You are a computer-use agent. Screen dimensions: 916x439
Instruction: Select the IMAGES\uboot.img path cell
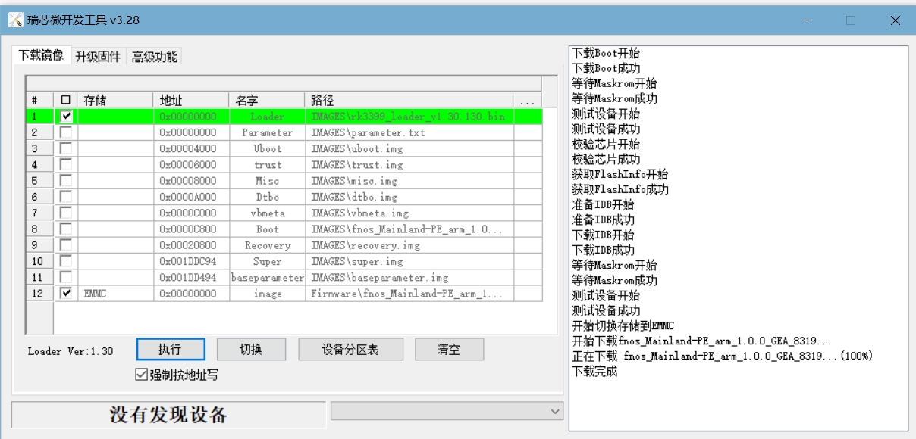click(409, 148)
